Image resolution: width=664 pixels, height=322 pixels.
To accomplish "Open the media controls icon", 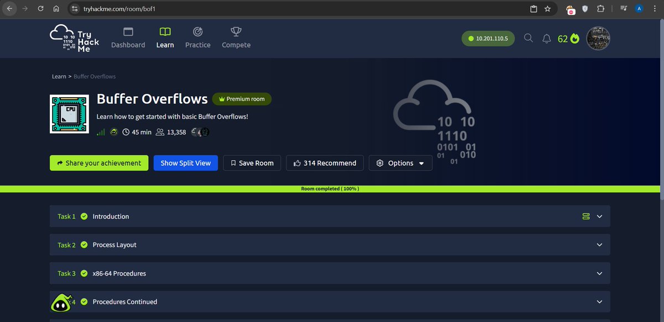I will [624, 9].
